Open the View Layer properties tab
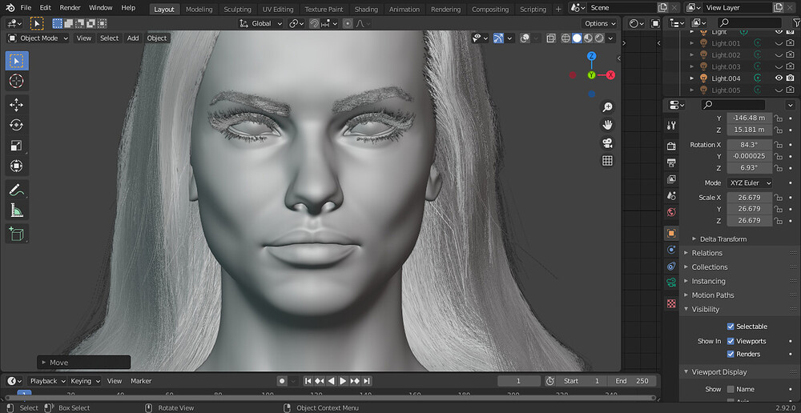The image size is (801, 413). (x=672, y=179)
